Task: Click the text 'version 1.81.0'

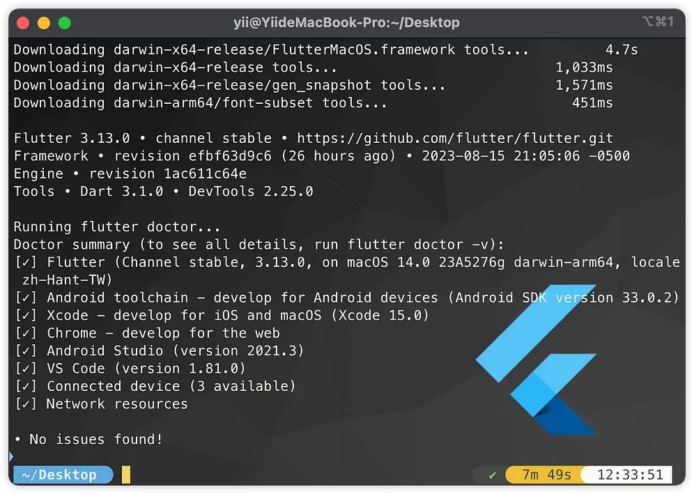Action: tap(180, 369)
